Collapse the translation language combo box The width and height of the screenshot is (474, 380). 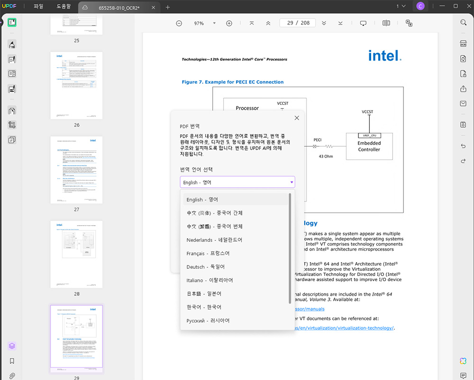pos(237,182)
